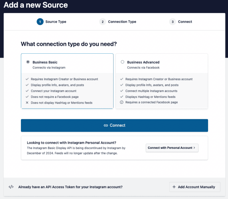Click the code brackets API token icon

[11, 187]
